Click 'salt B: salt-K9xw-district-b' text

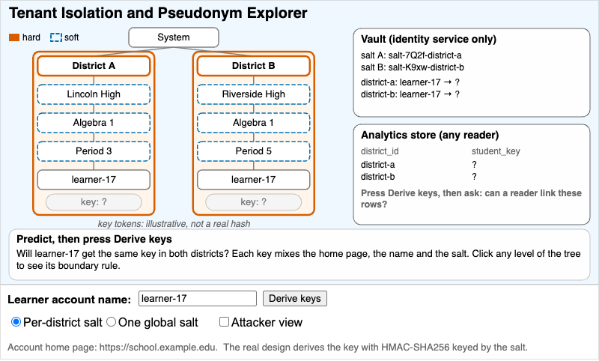pyautogui.click(x=413, y=67)
